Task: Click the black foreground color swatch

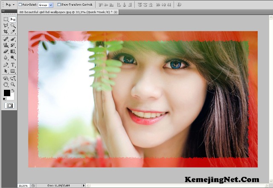Action: [7, 93]
